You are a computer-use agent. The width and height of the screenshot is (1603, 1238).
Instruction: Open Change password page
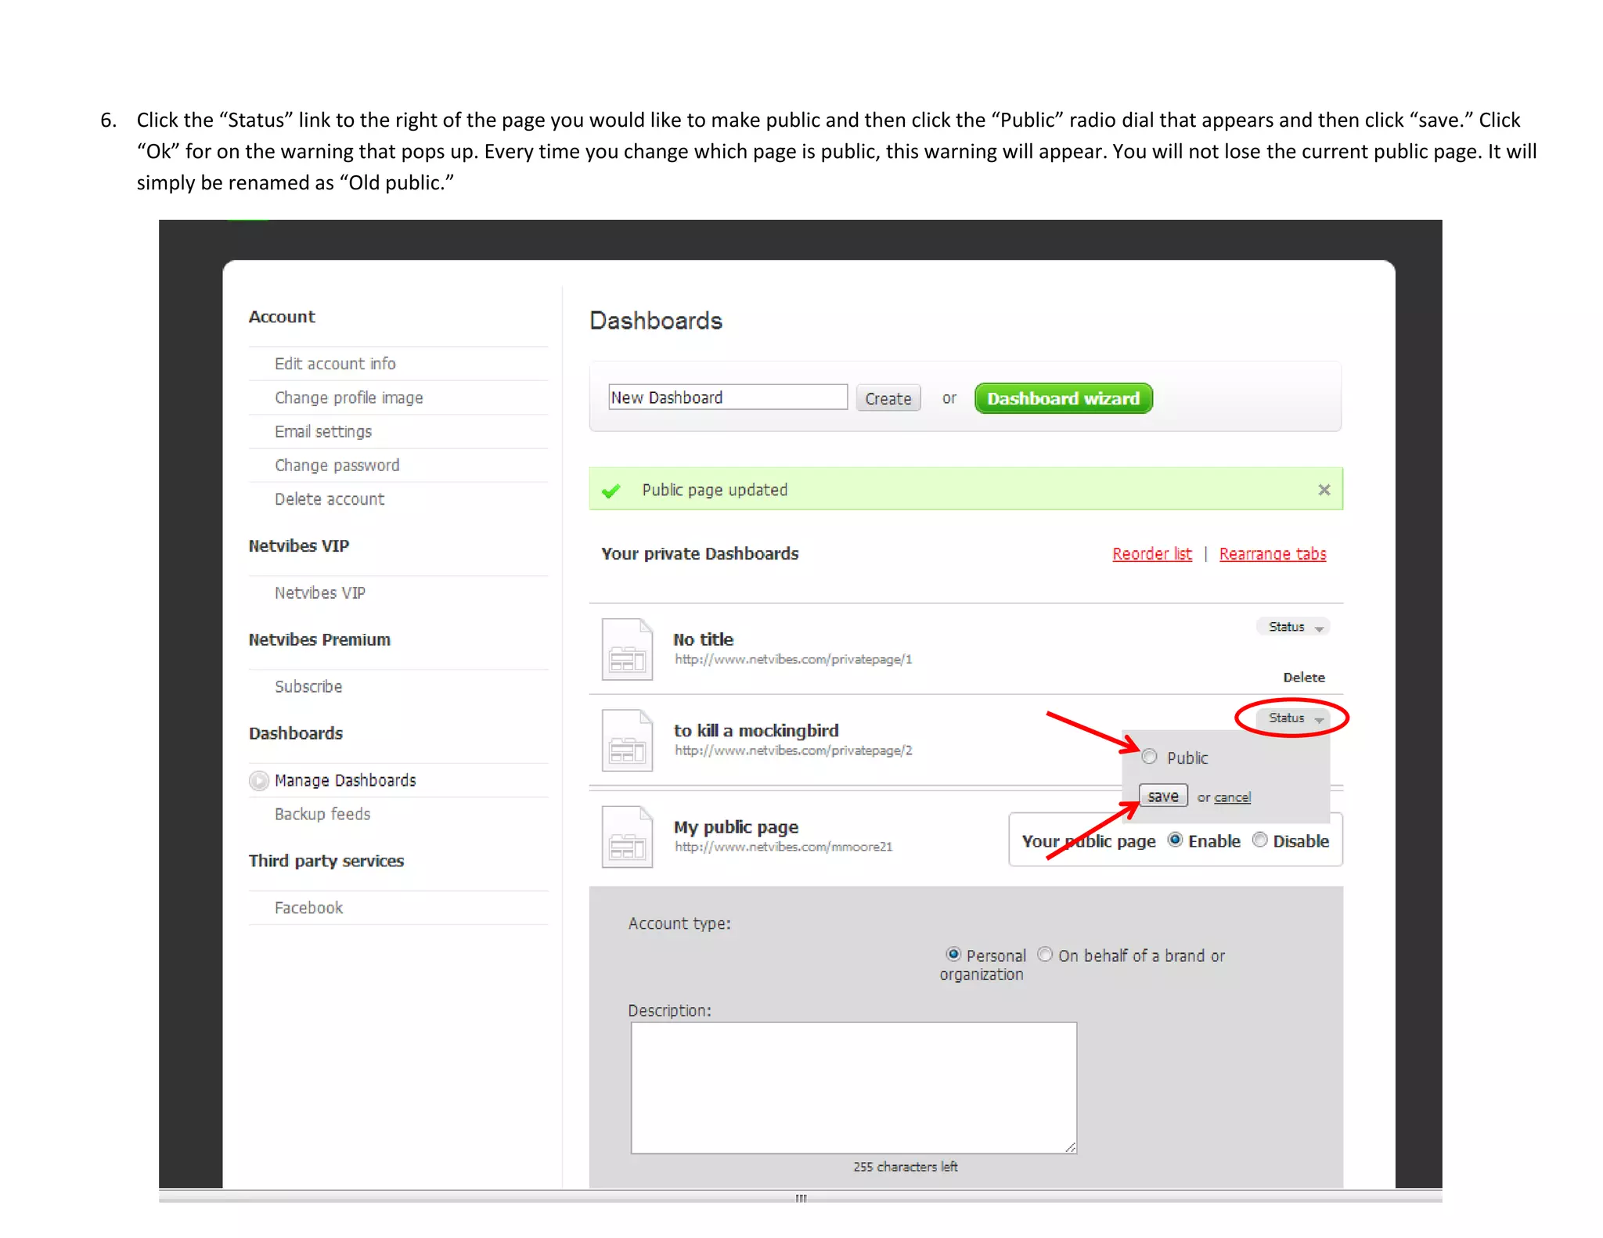337,465
